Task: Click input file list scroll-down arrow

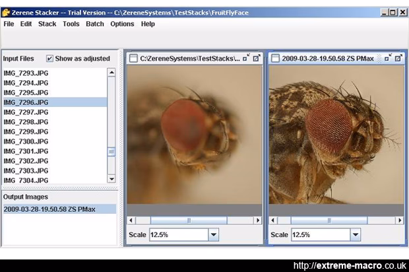Action: click(111, 179)
